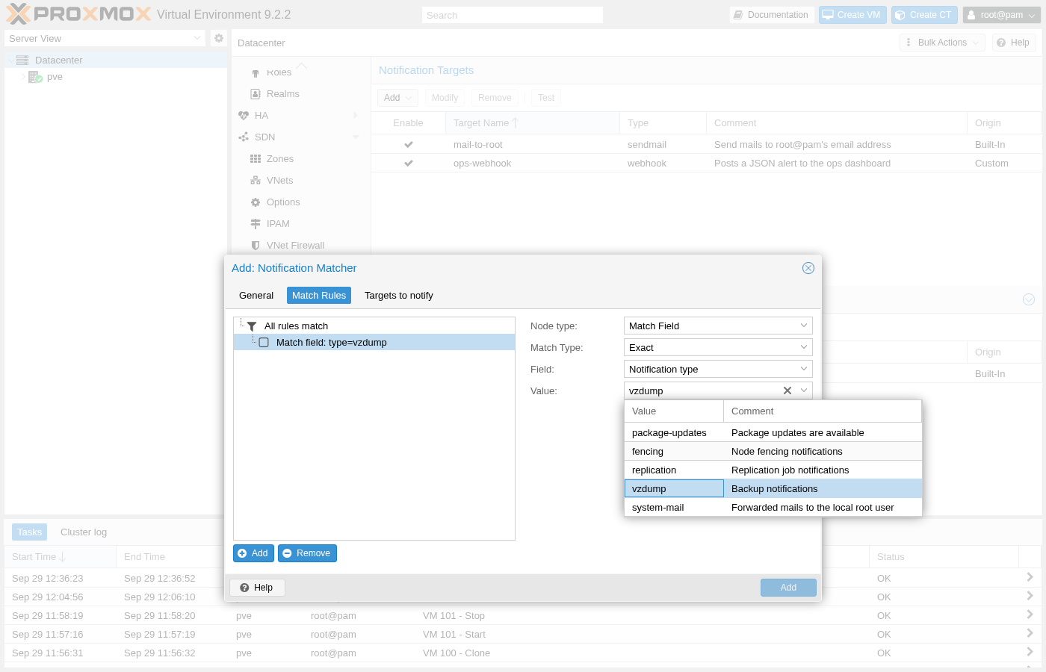The image size is (1046, 672).
Task: Click the VNets icon
Action: coord(256,181)
